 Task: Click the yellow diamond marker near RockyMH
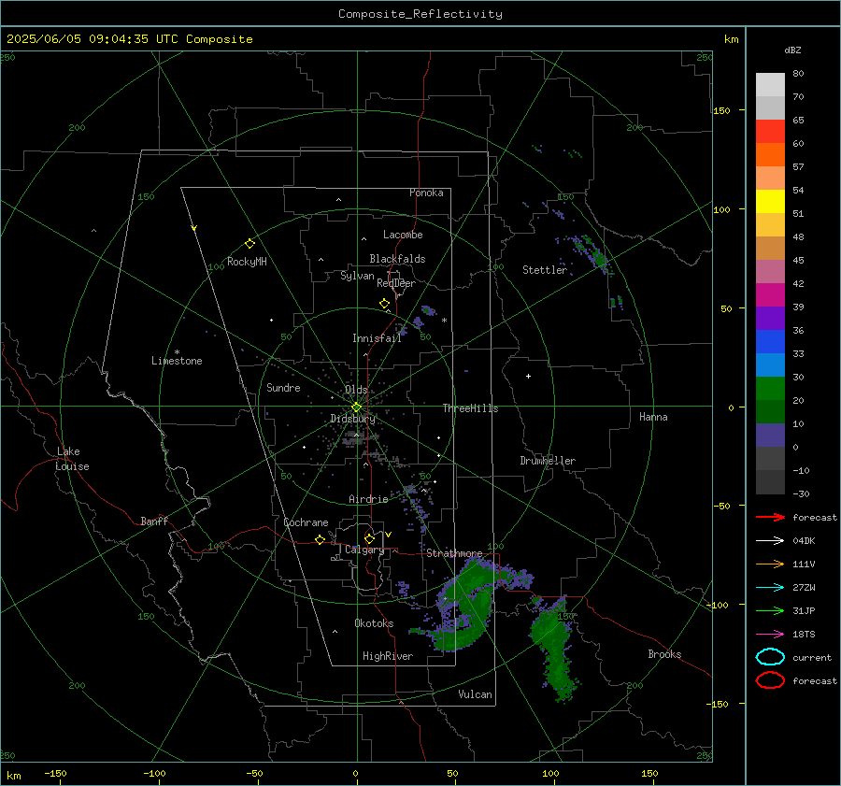pyautogui.click(x=249, y=244)
